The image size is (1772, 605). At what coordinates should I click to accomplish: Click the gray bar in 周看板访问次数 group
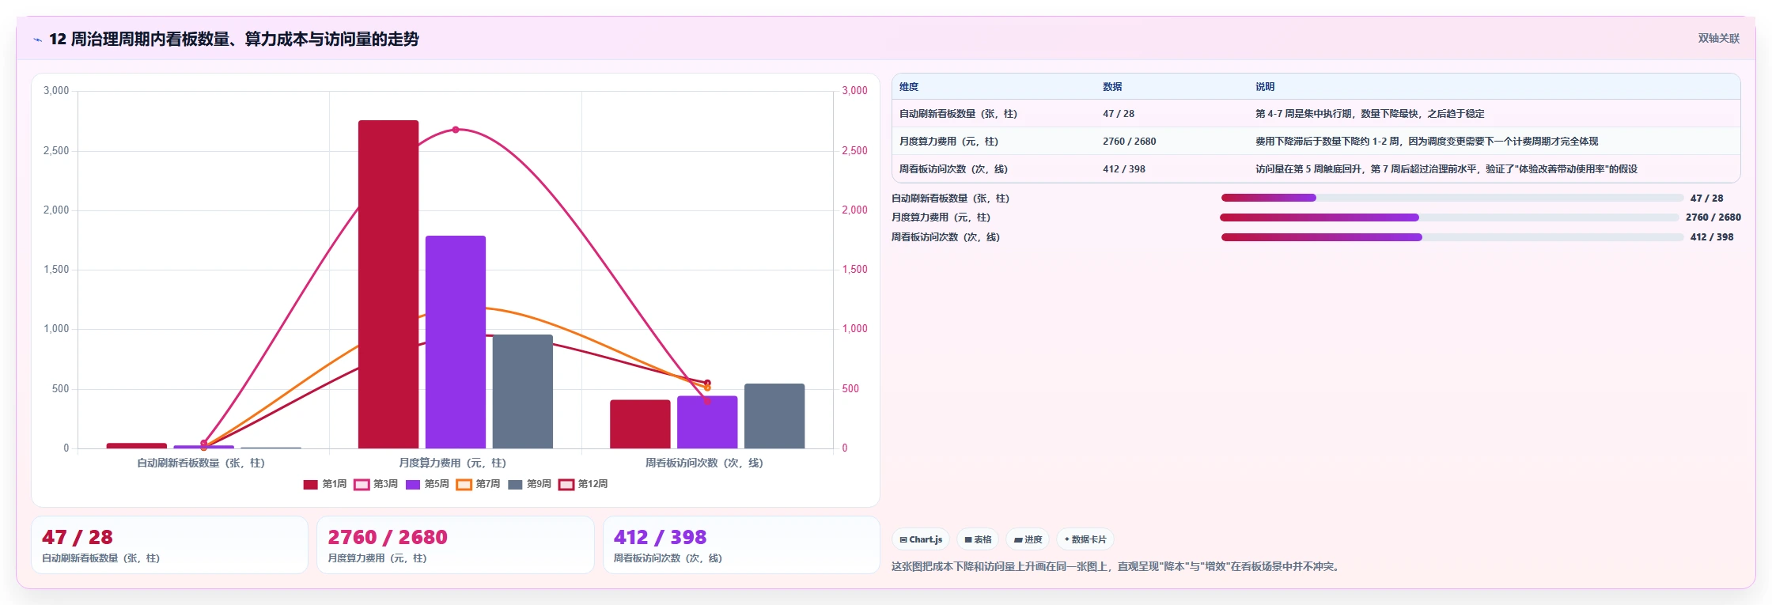774,416
